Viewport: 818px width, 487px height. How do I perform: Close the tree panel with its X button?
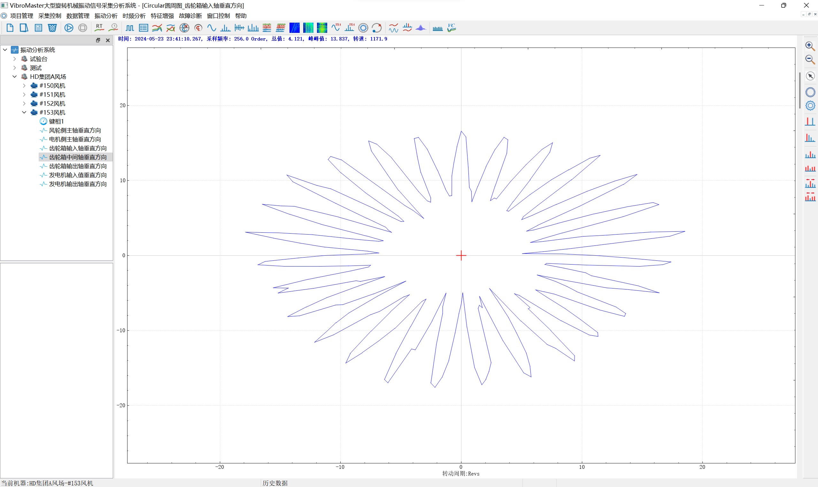[x=108, y=40]
